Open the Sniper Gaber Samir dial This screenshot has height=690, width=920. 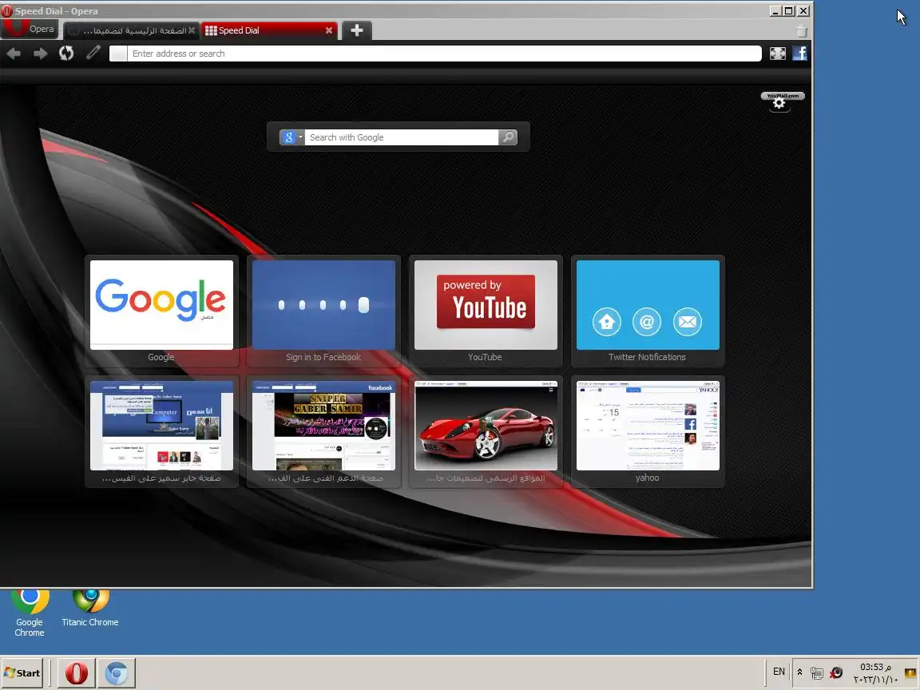[x=323, y=426]
